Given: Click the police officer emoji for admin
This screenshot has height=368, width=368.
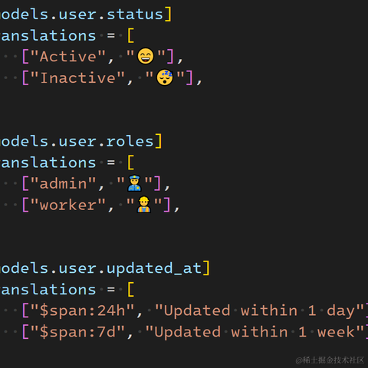Looking at the screenshot, I should click(x=134, y=183).
